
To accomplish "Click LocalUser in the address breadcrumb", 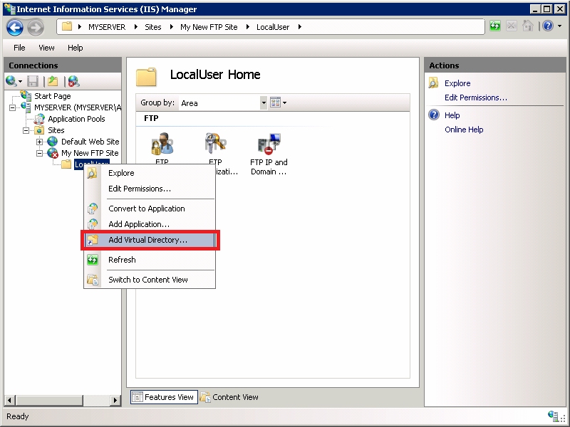I will coord(273,27).
